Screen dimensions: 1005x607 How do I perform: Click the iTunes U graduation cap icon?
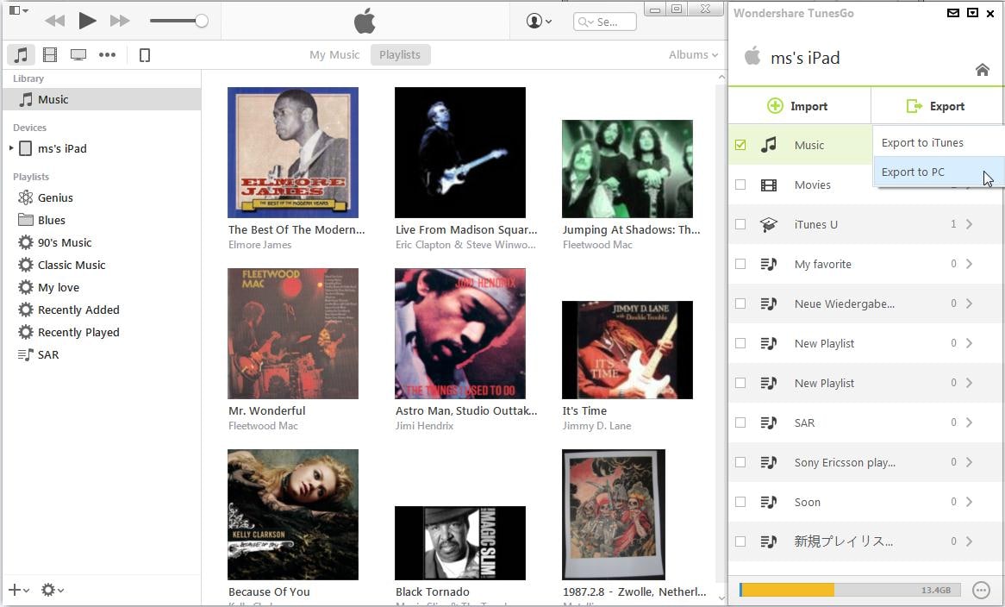tap(769, 224)
